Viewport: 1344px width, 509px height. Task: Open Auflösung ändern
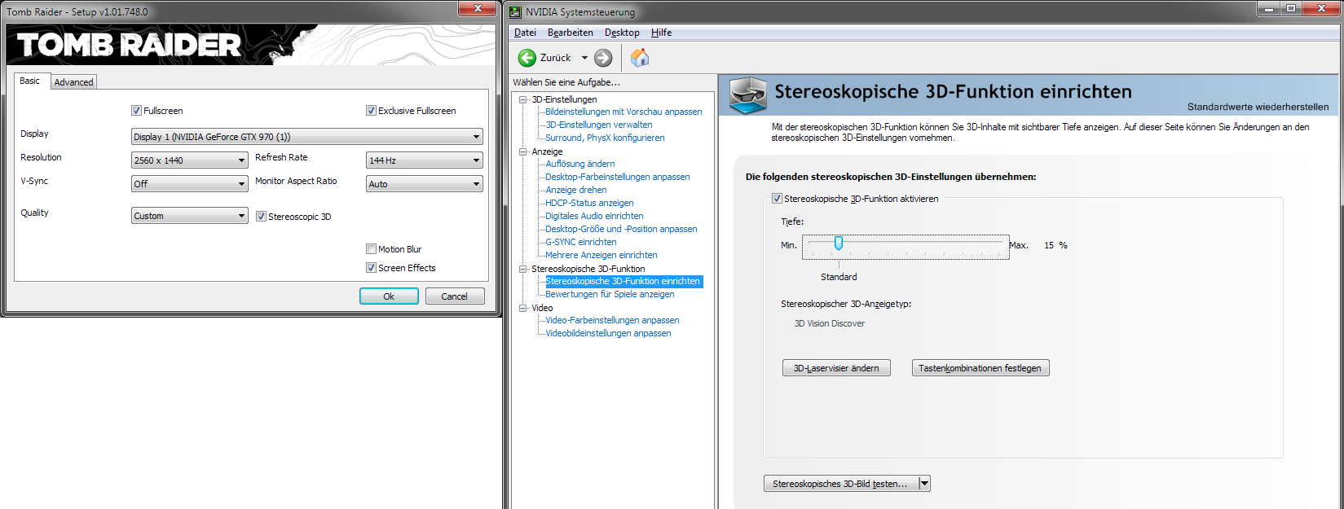tap(580, 164)
